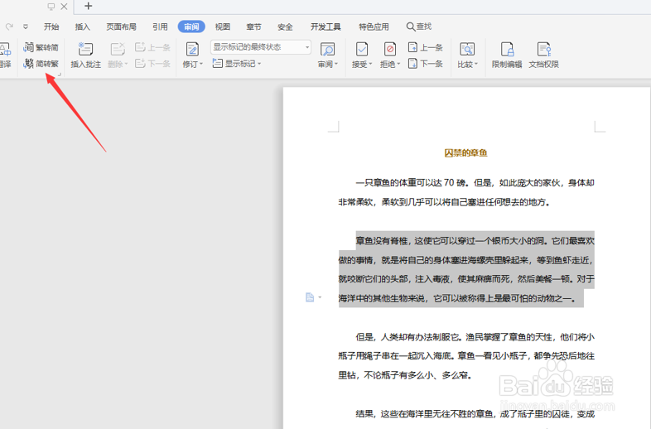Open the 引用 tab
Screen dimensions: 651x429
point(160,27)
